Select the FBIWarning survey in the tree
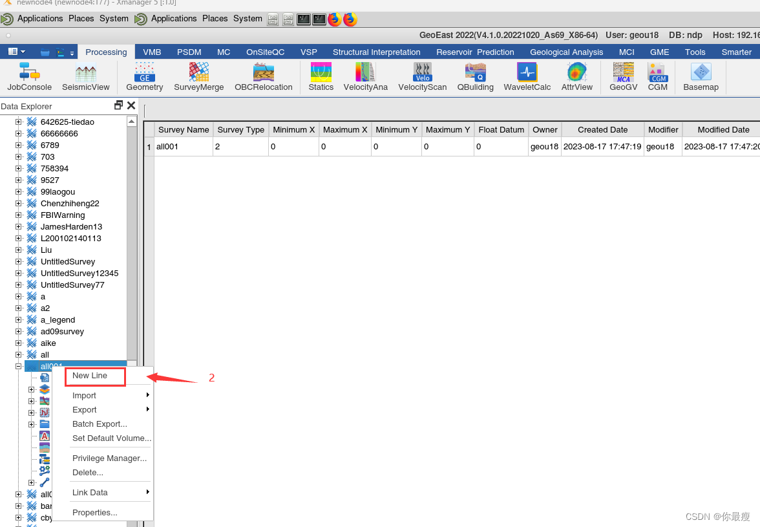The height and width of the screenshot is (527, 760). click(63, 215)
